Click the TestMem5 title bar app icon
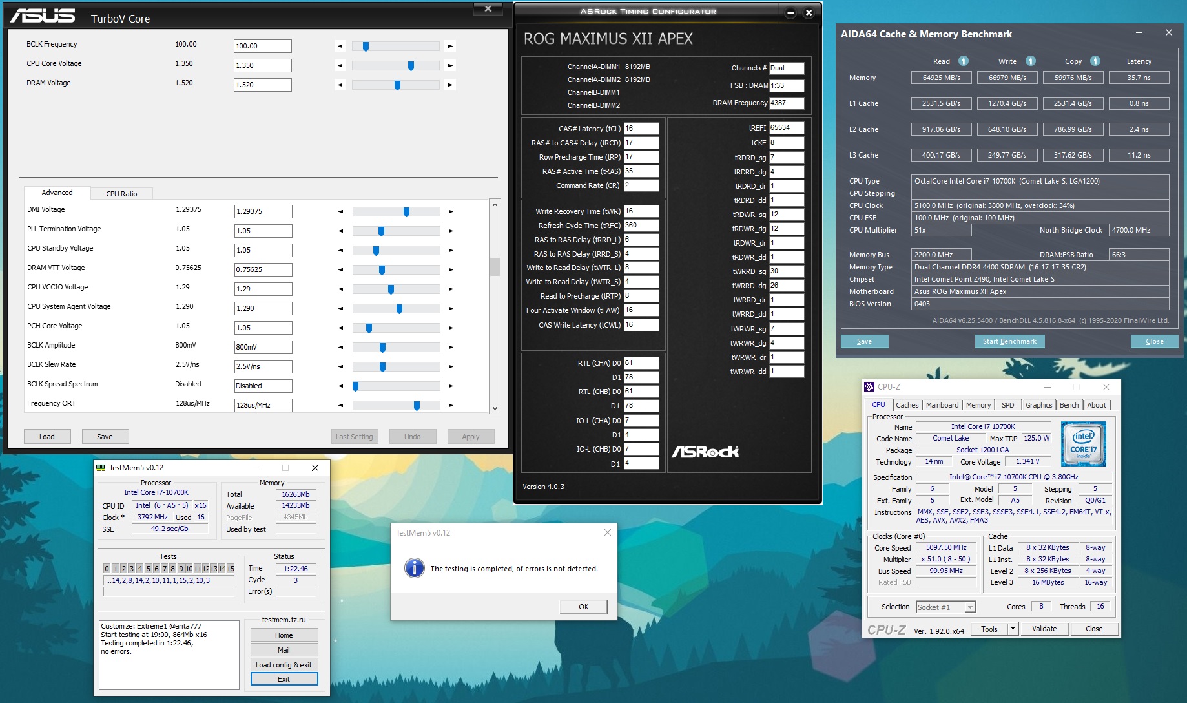 point(100,467)
